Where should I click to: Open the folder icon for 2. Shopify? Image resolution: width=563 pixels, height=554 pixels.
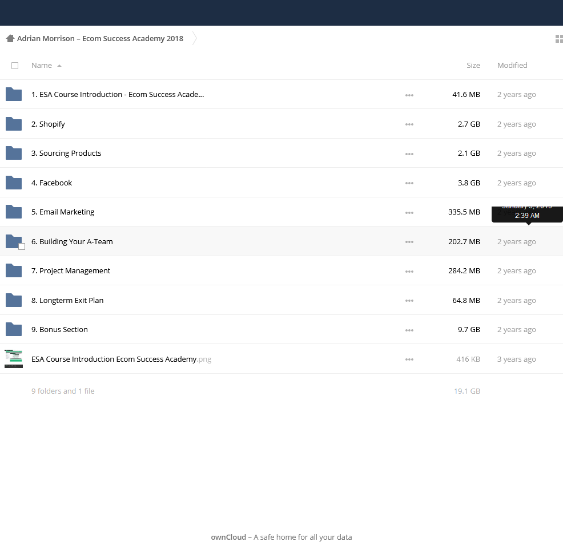[x=14, y=124]
